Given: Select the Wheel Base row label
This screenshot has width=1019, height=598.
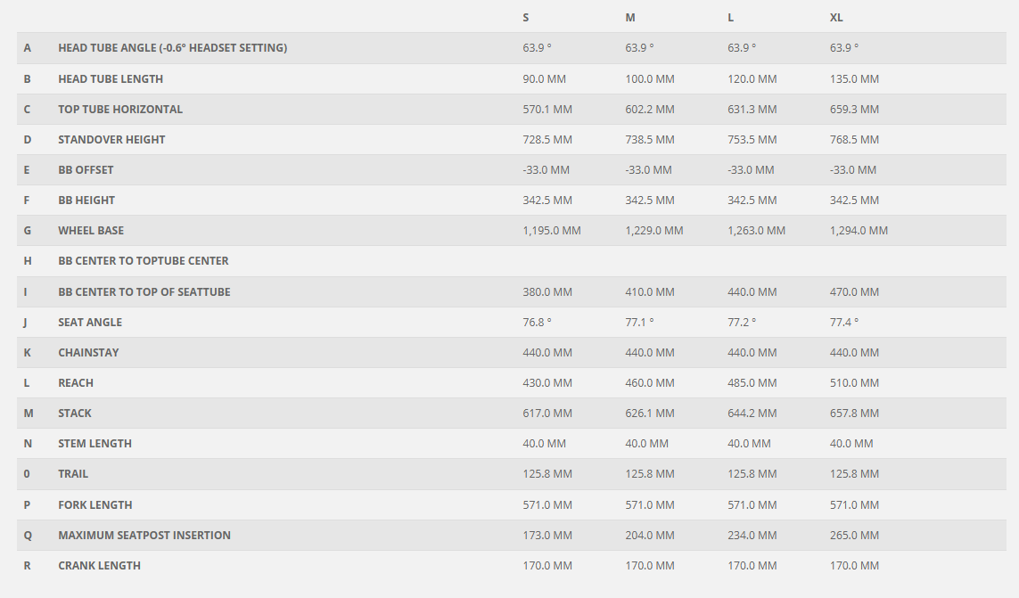Looking at the screenshot, I should (91, 231).
